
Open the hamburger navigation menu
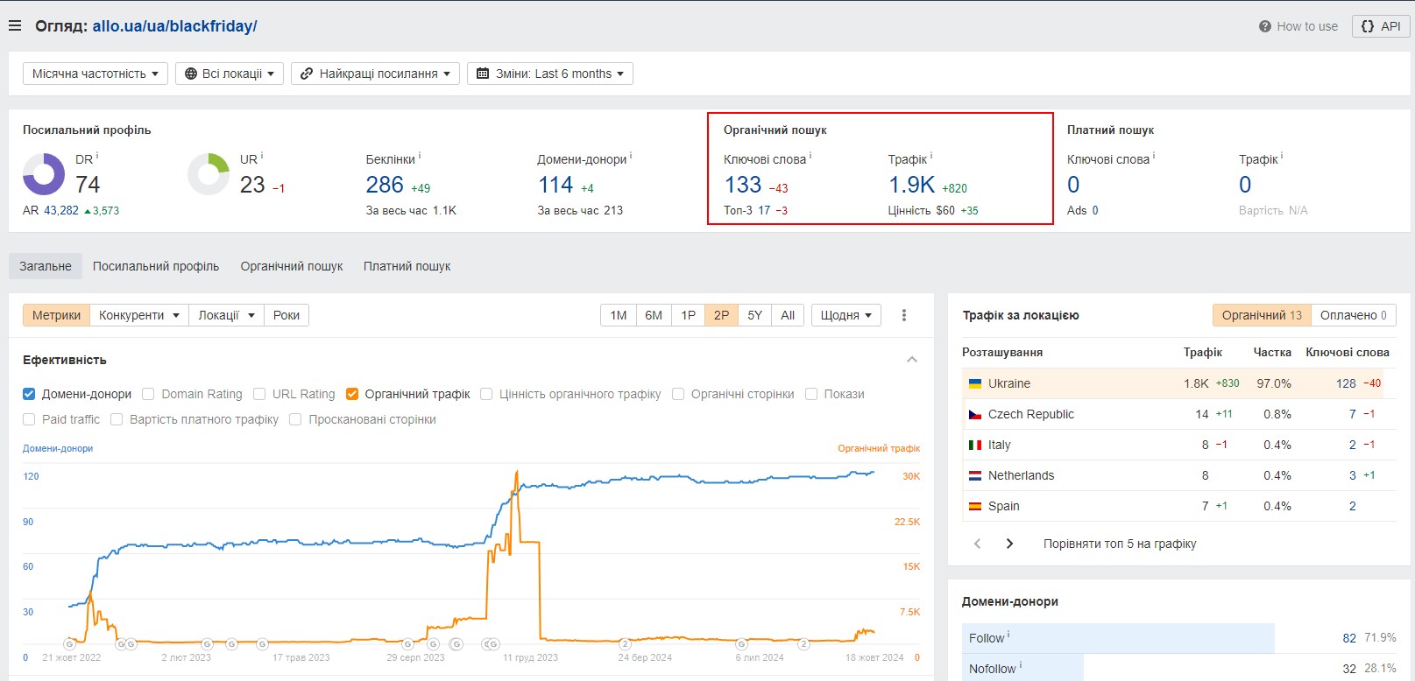click(15, 26)
